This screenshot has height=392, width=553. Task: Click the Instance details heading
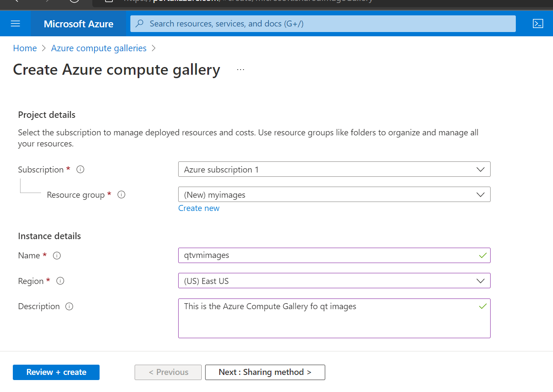click(49, 236)
